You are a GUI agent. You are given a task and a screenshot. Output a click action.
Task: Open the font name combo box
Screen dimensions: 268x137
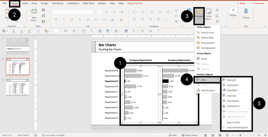(73, 12)
